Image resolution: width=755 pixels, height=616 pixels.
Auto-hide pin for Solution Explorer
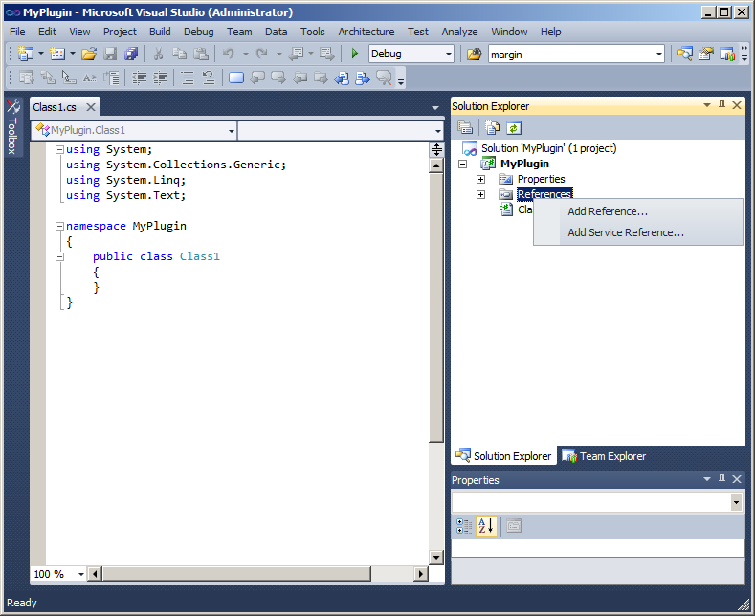click(722, 105)
